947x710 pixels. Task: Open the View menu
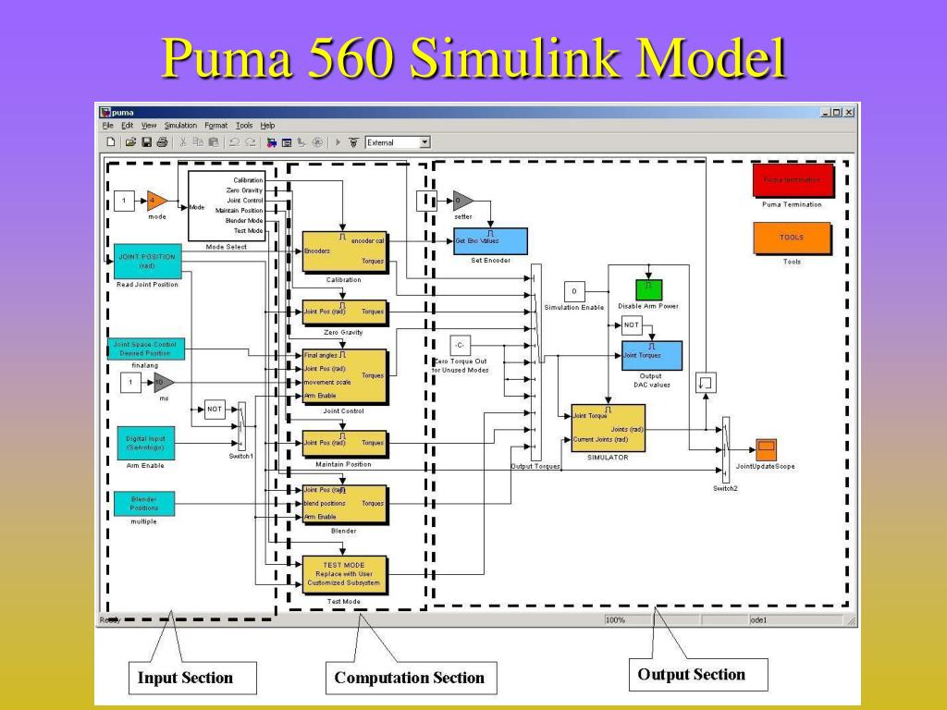pyautogui.click(x=149, y=126)
